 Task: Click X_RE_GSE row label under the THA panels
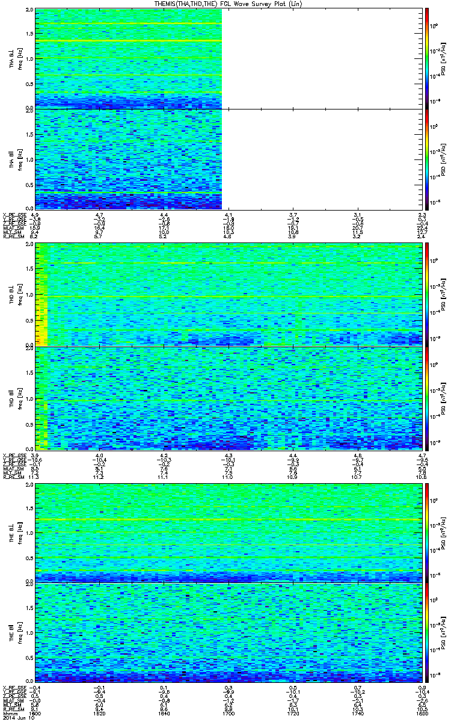(x=14, y=215)
